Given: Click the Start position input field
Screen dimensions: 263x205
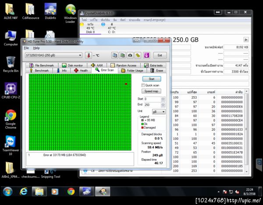Looking at the screenshot, I should coord(152,99).
